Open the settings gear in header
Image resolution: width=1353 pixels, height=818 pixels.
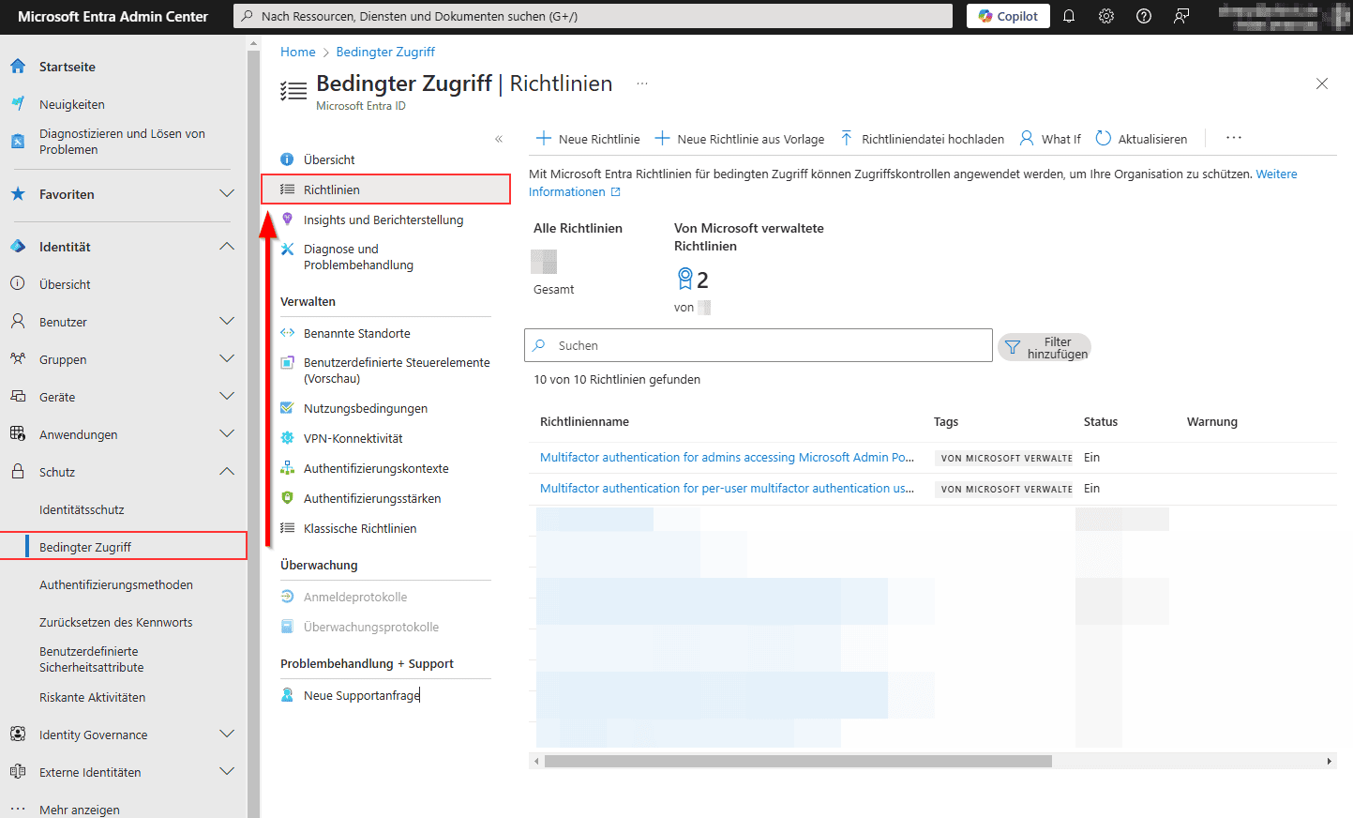click(x=1106, y=16)
